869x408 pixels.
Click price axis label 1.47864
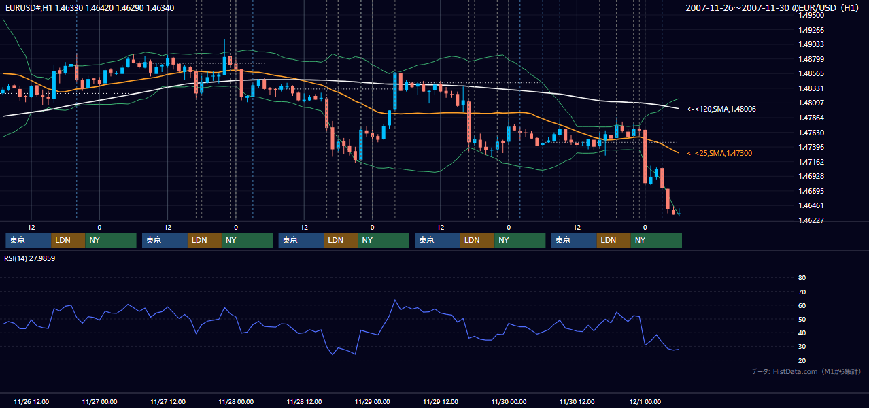(x=811, y=118)
